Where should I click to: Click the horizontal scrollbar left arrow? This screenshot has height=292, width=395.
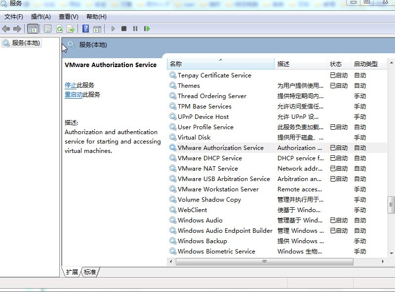171,261
